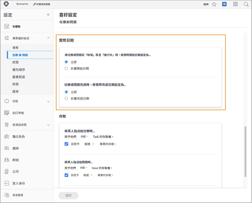The width and height of the screenshot is (252, 203).
Task: Click the 職位角色 badge icon
Action: (x=7, y=137)
